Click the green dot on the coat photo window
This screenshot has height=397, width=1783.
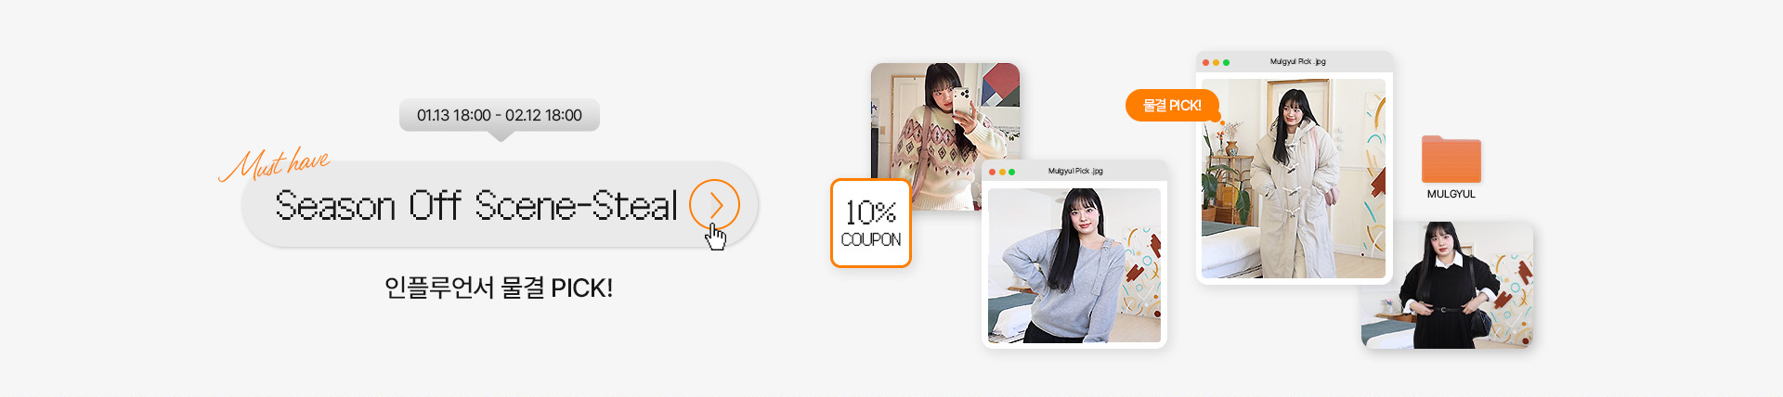[1226, 62]
